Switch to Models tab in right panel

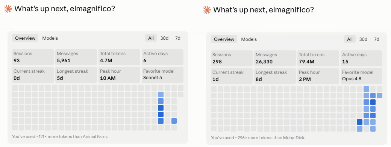(249, 39)
